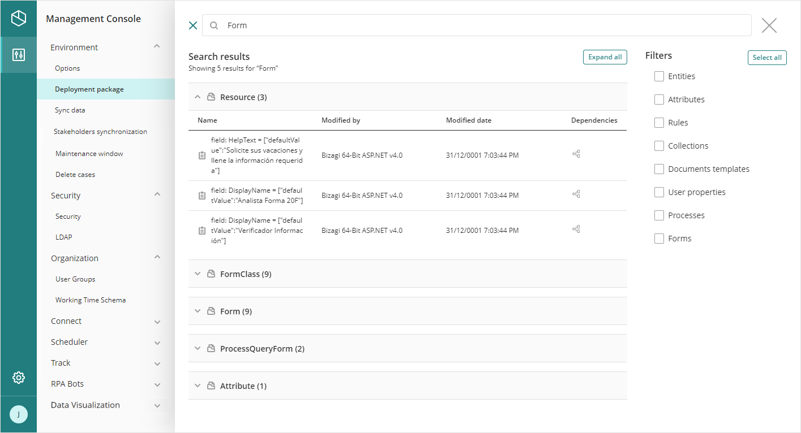801x433 pixels.
Task: Select the HelpText field name text
Action: [x=257, y=155]
